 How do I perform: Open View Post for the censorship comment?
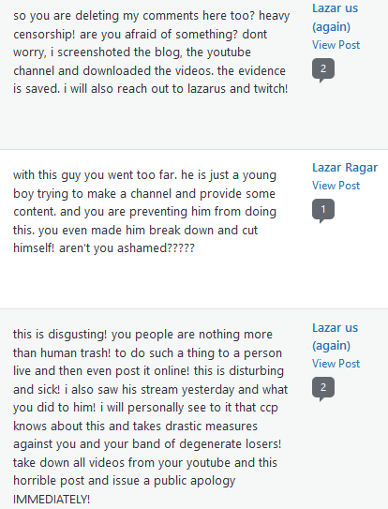coord(336,45)
